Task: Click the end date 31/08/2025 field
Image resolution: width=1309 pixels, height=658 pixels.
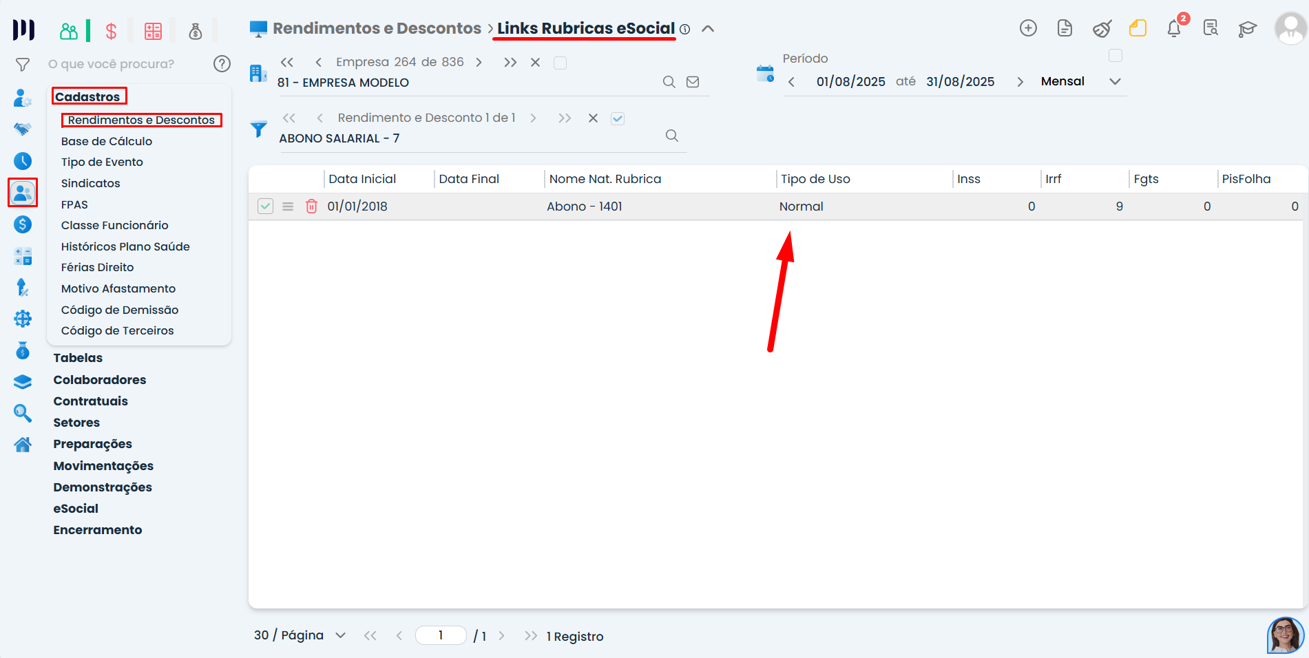Action: point(961,82)
